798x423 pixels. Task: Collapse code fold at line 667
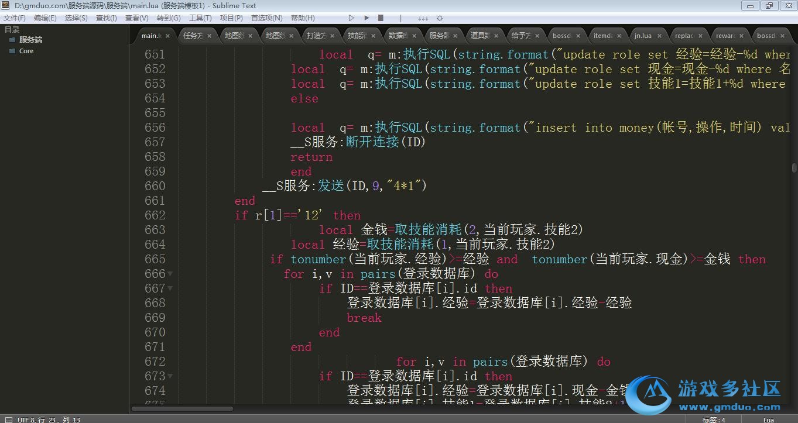coord(170,288)
